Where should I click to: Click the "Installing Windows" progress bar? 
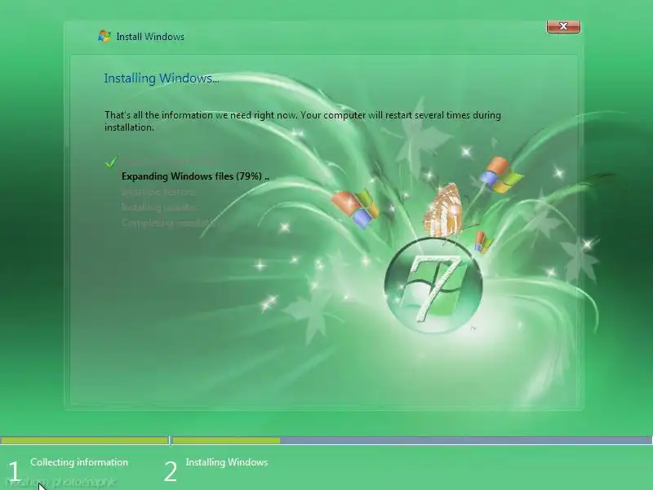412,440
